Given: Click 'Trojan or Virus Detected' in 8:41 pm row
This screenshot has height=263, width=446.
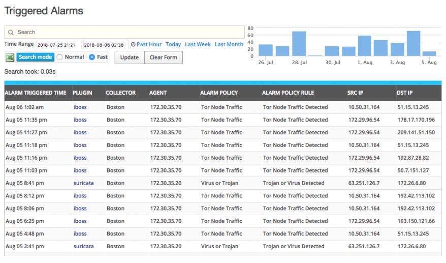Looking at the screenshot, I should [x=294, y=183].
